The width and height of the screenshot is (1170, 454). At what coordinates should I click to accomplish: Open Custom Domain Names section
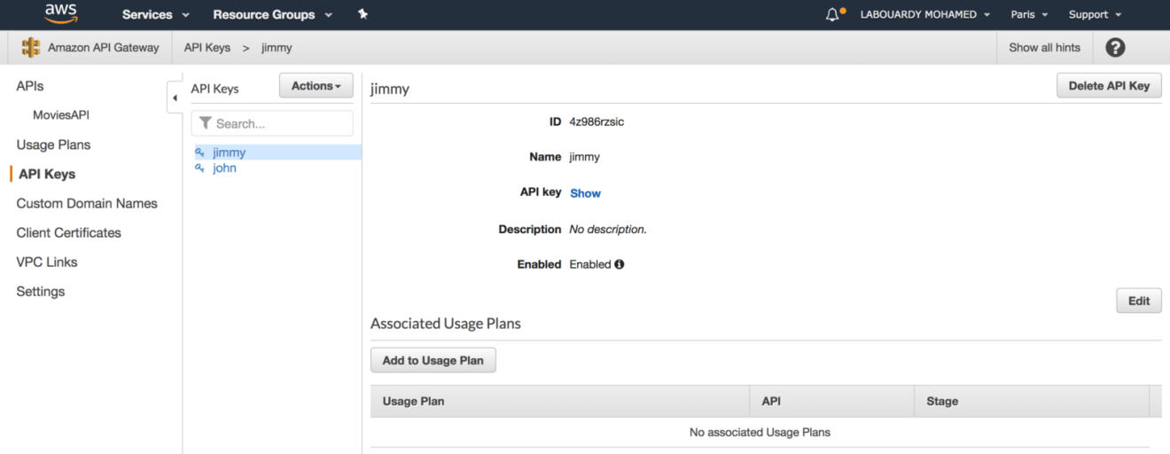click(87, 203)
